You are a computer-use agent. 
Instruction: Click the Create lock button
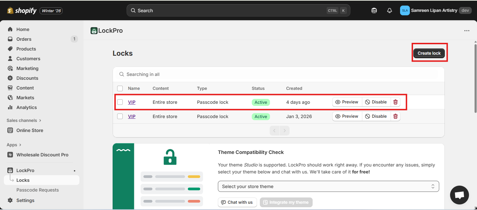click(429, 53)
